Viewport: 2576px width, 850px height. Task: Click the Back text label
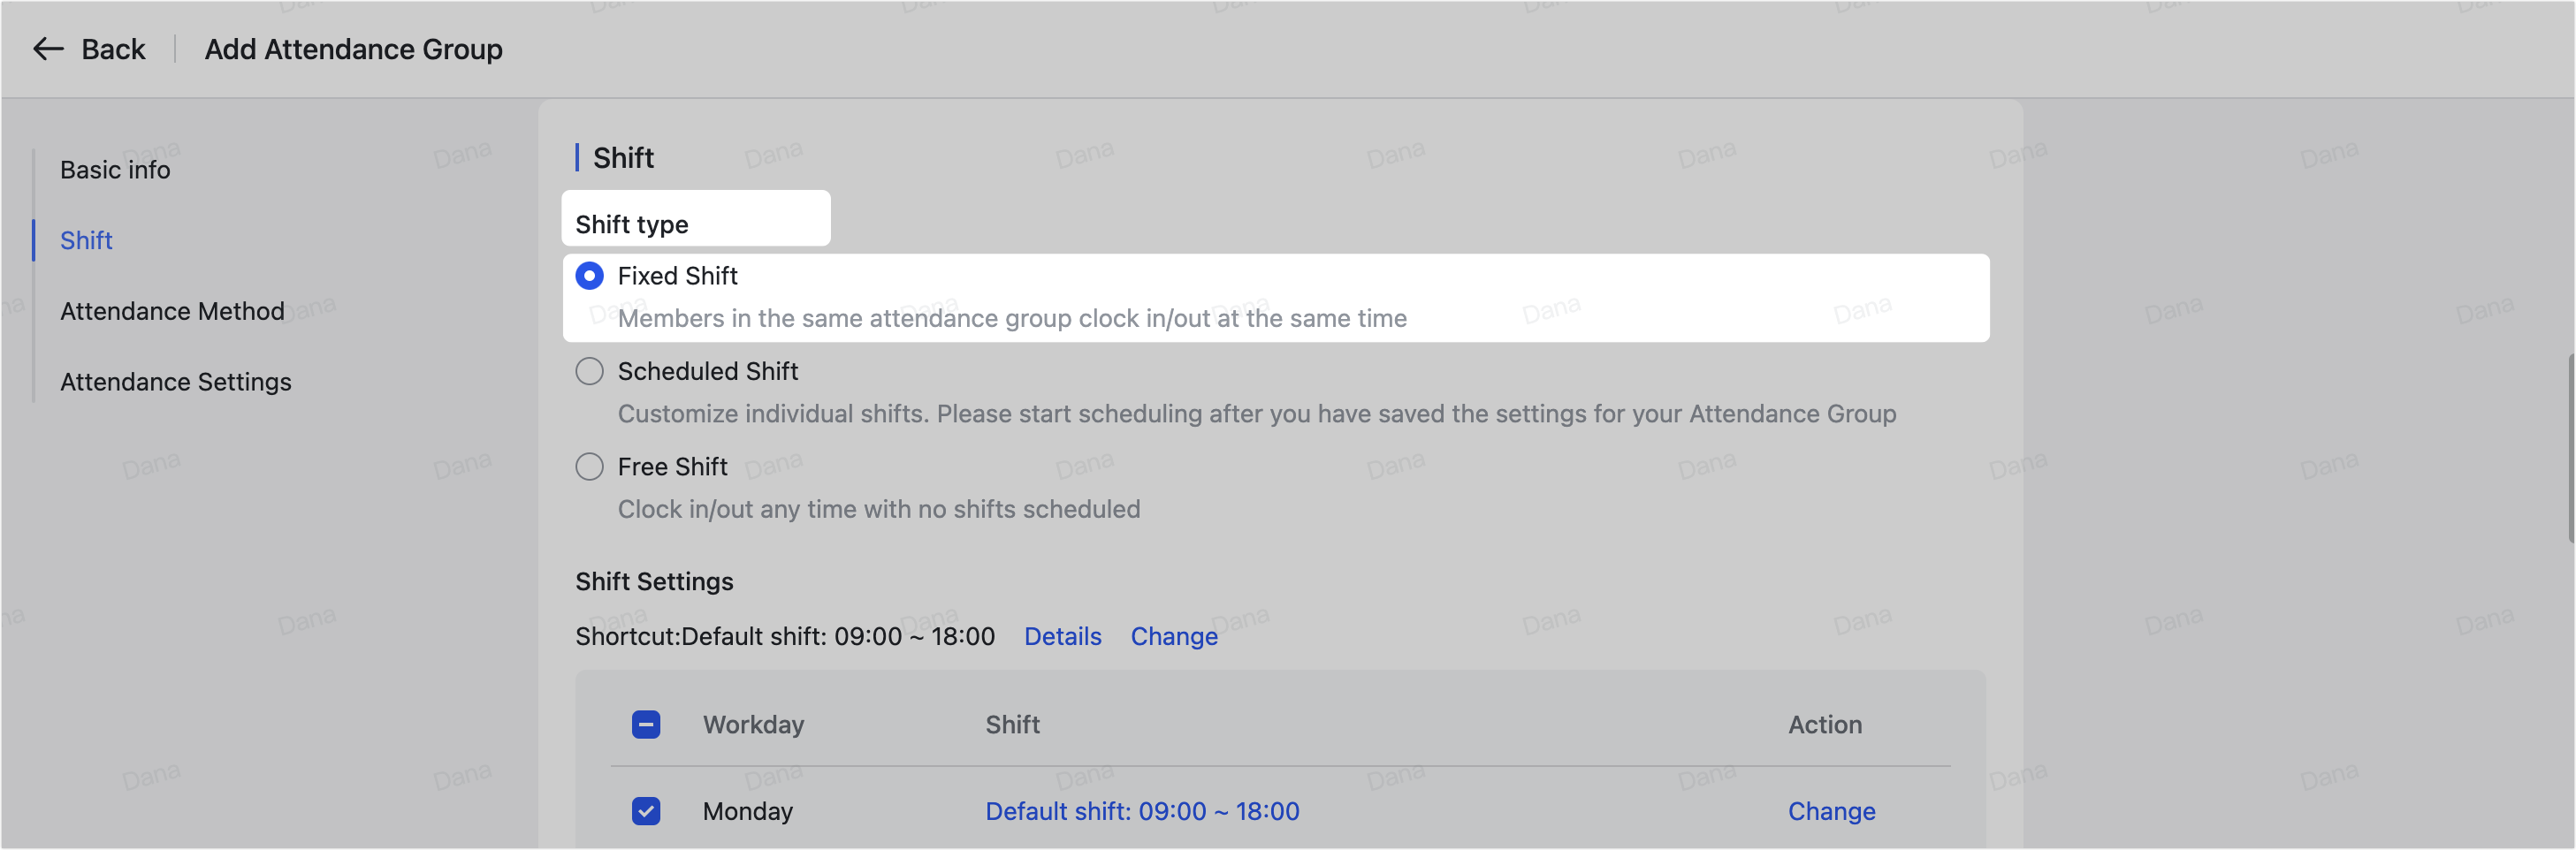tap(113, 48)
